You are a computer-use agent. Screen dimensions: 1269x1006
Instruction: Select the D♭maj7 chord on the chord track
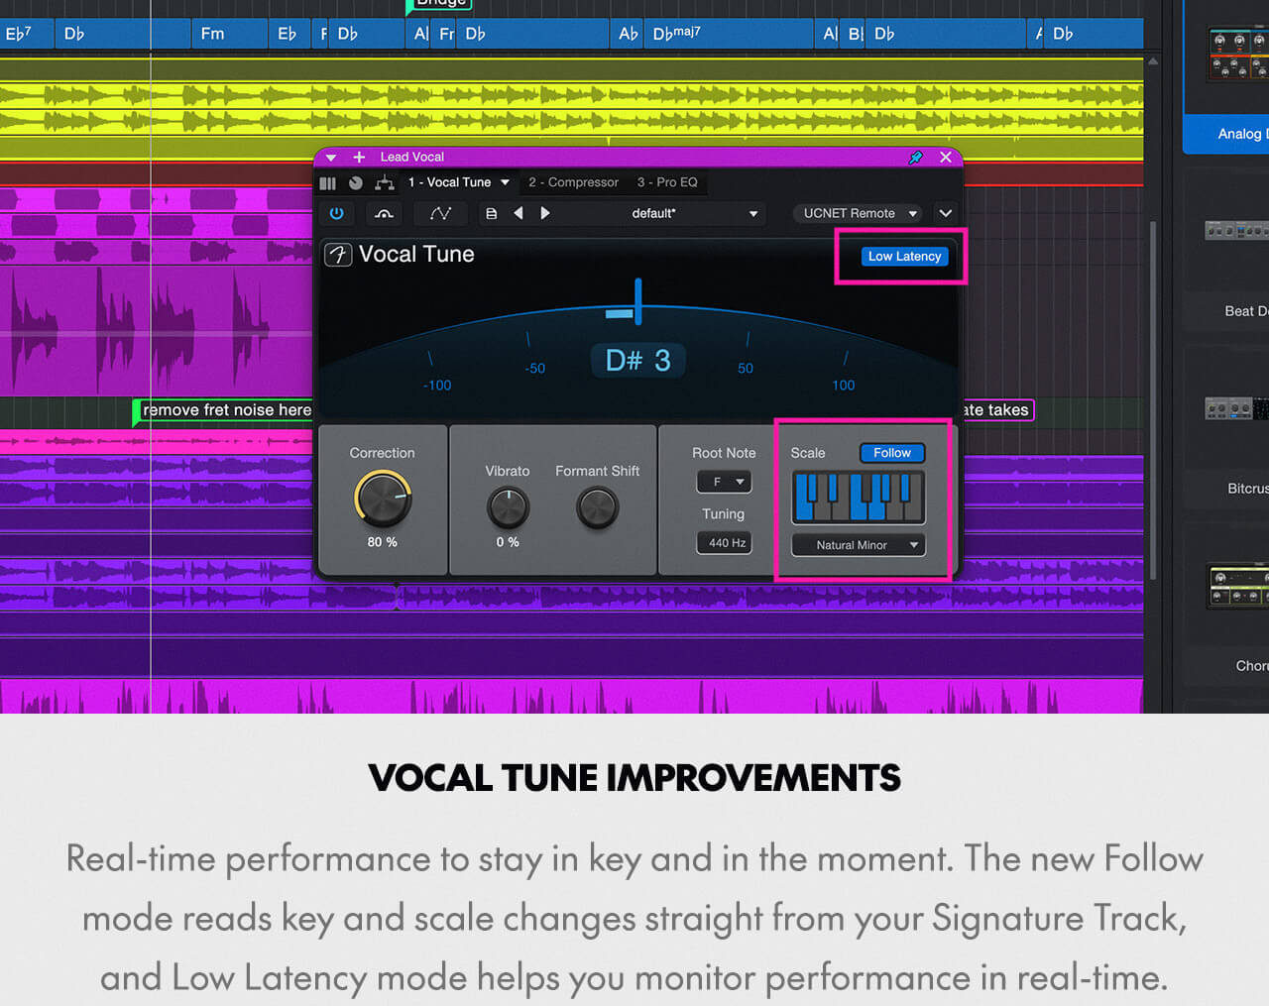pos(729,34)
